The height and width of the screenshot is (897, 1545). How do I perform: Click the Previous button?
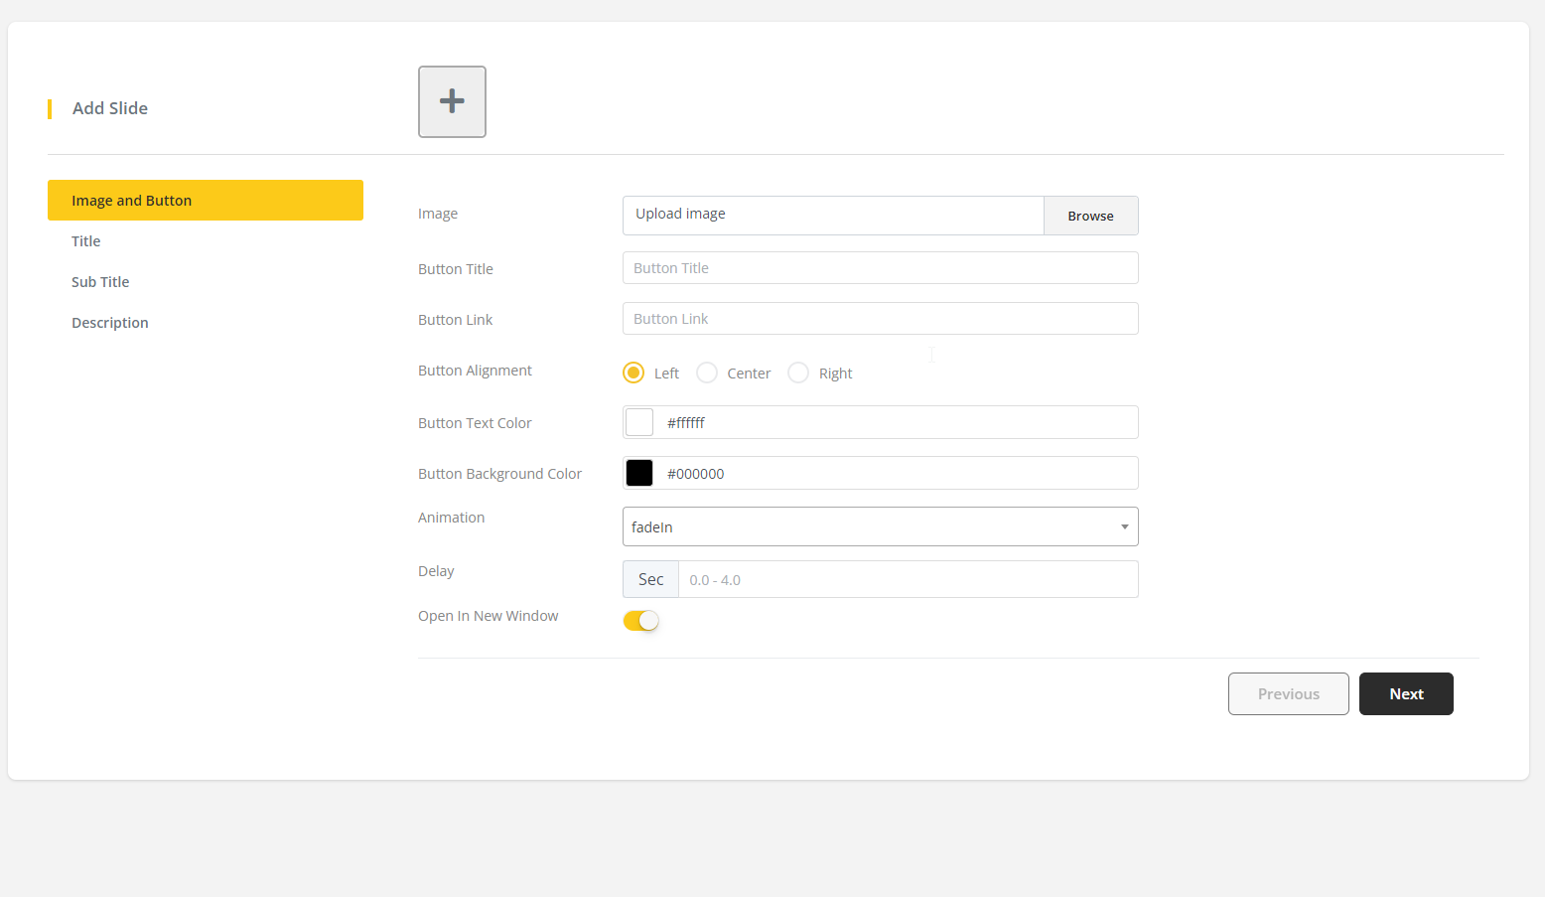tap(1288, 693)
